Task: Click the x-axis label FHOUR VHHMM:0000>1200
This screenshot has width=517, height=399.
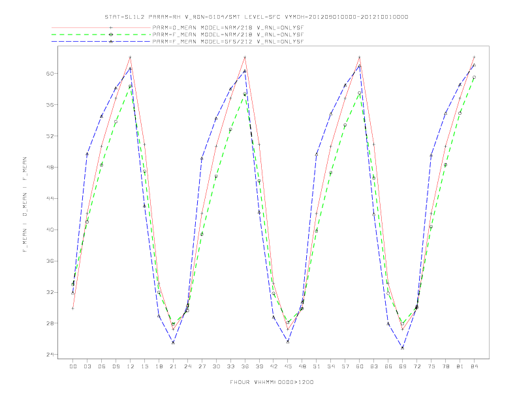Action: click(272, 382)
